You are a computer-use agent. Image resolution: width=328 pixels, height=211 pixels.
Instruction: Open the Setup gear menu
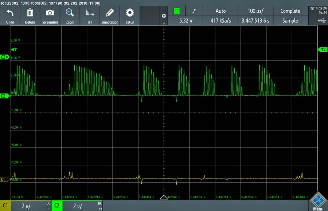coord(130,13)
